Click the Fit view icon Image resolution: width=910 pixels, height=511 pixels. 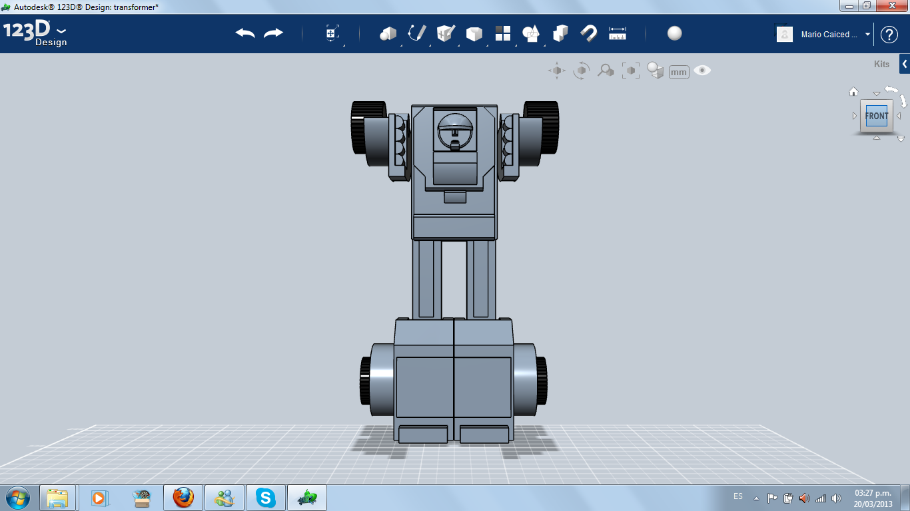click(631, 71)
